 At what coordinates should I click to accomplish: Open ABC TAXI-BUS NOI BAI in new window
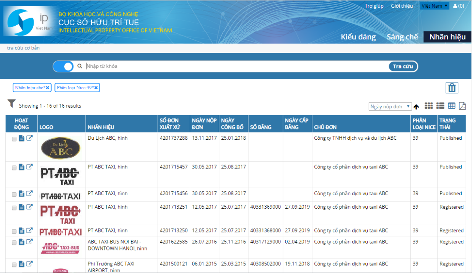coord(29,242)
